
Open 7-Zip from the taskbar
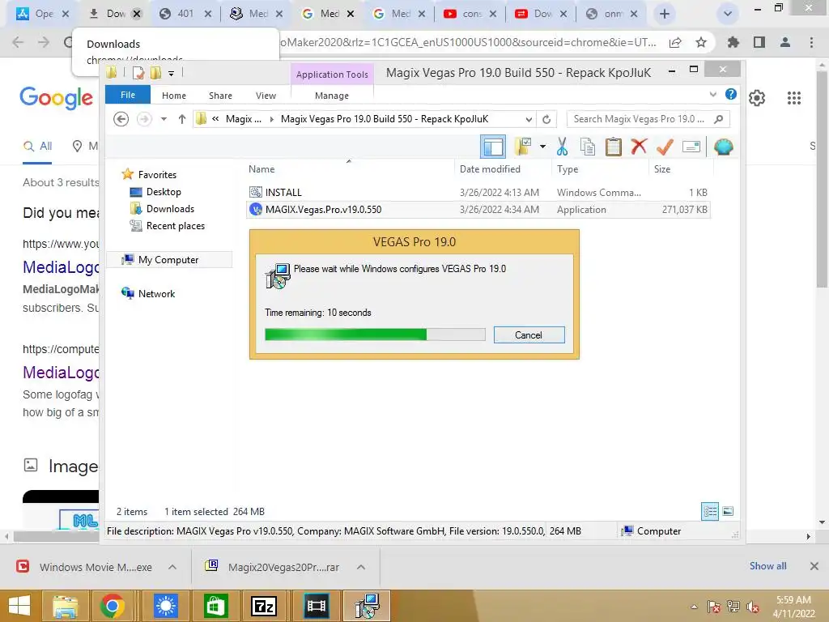pyautogui.click(x=264, y=606)
